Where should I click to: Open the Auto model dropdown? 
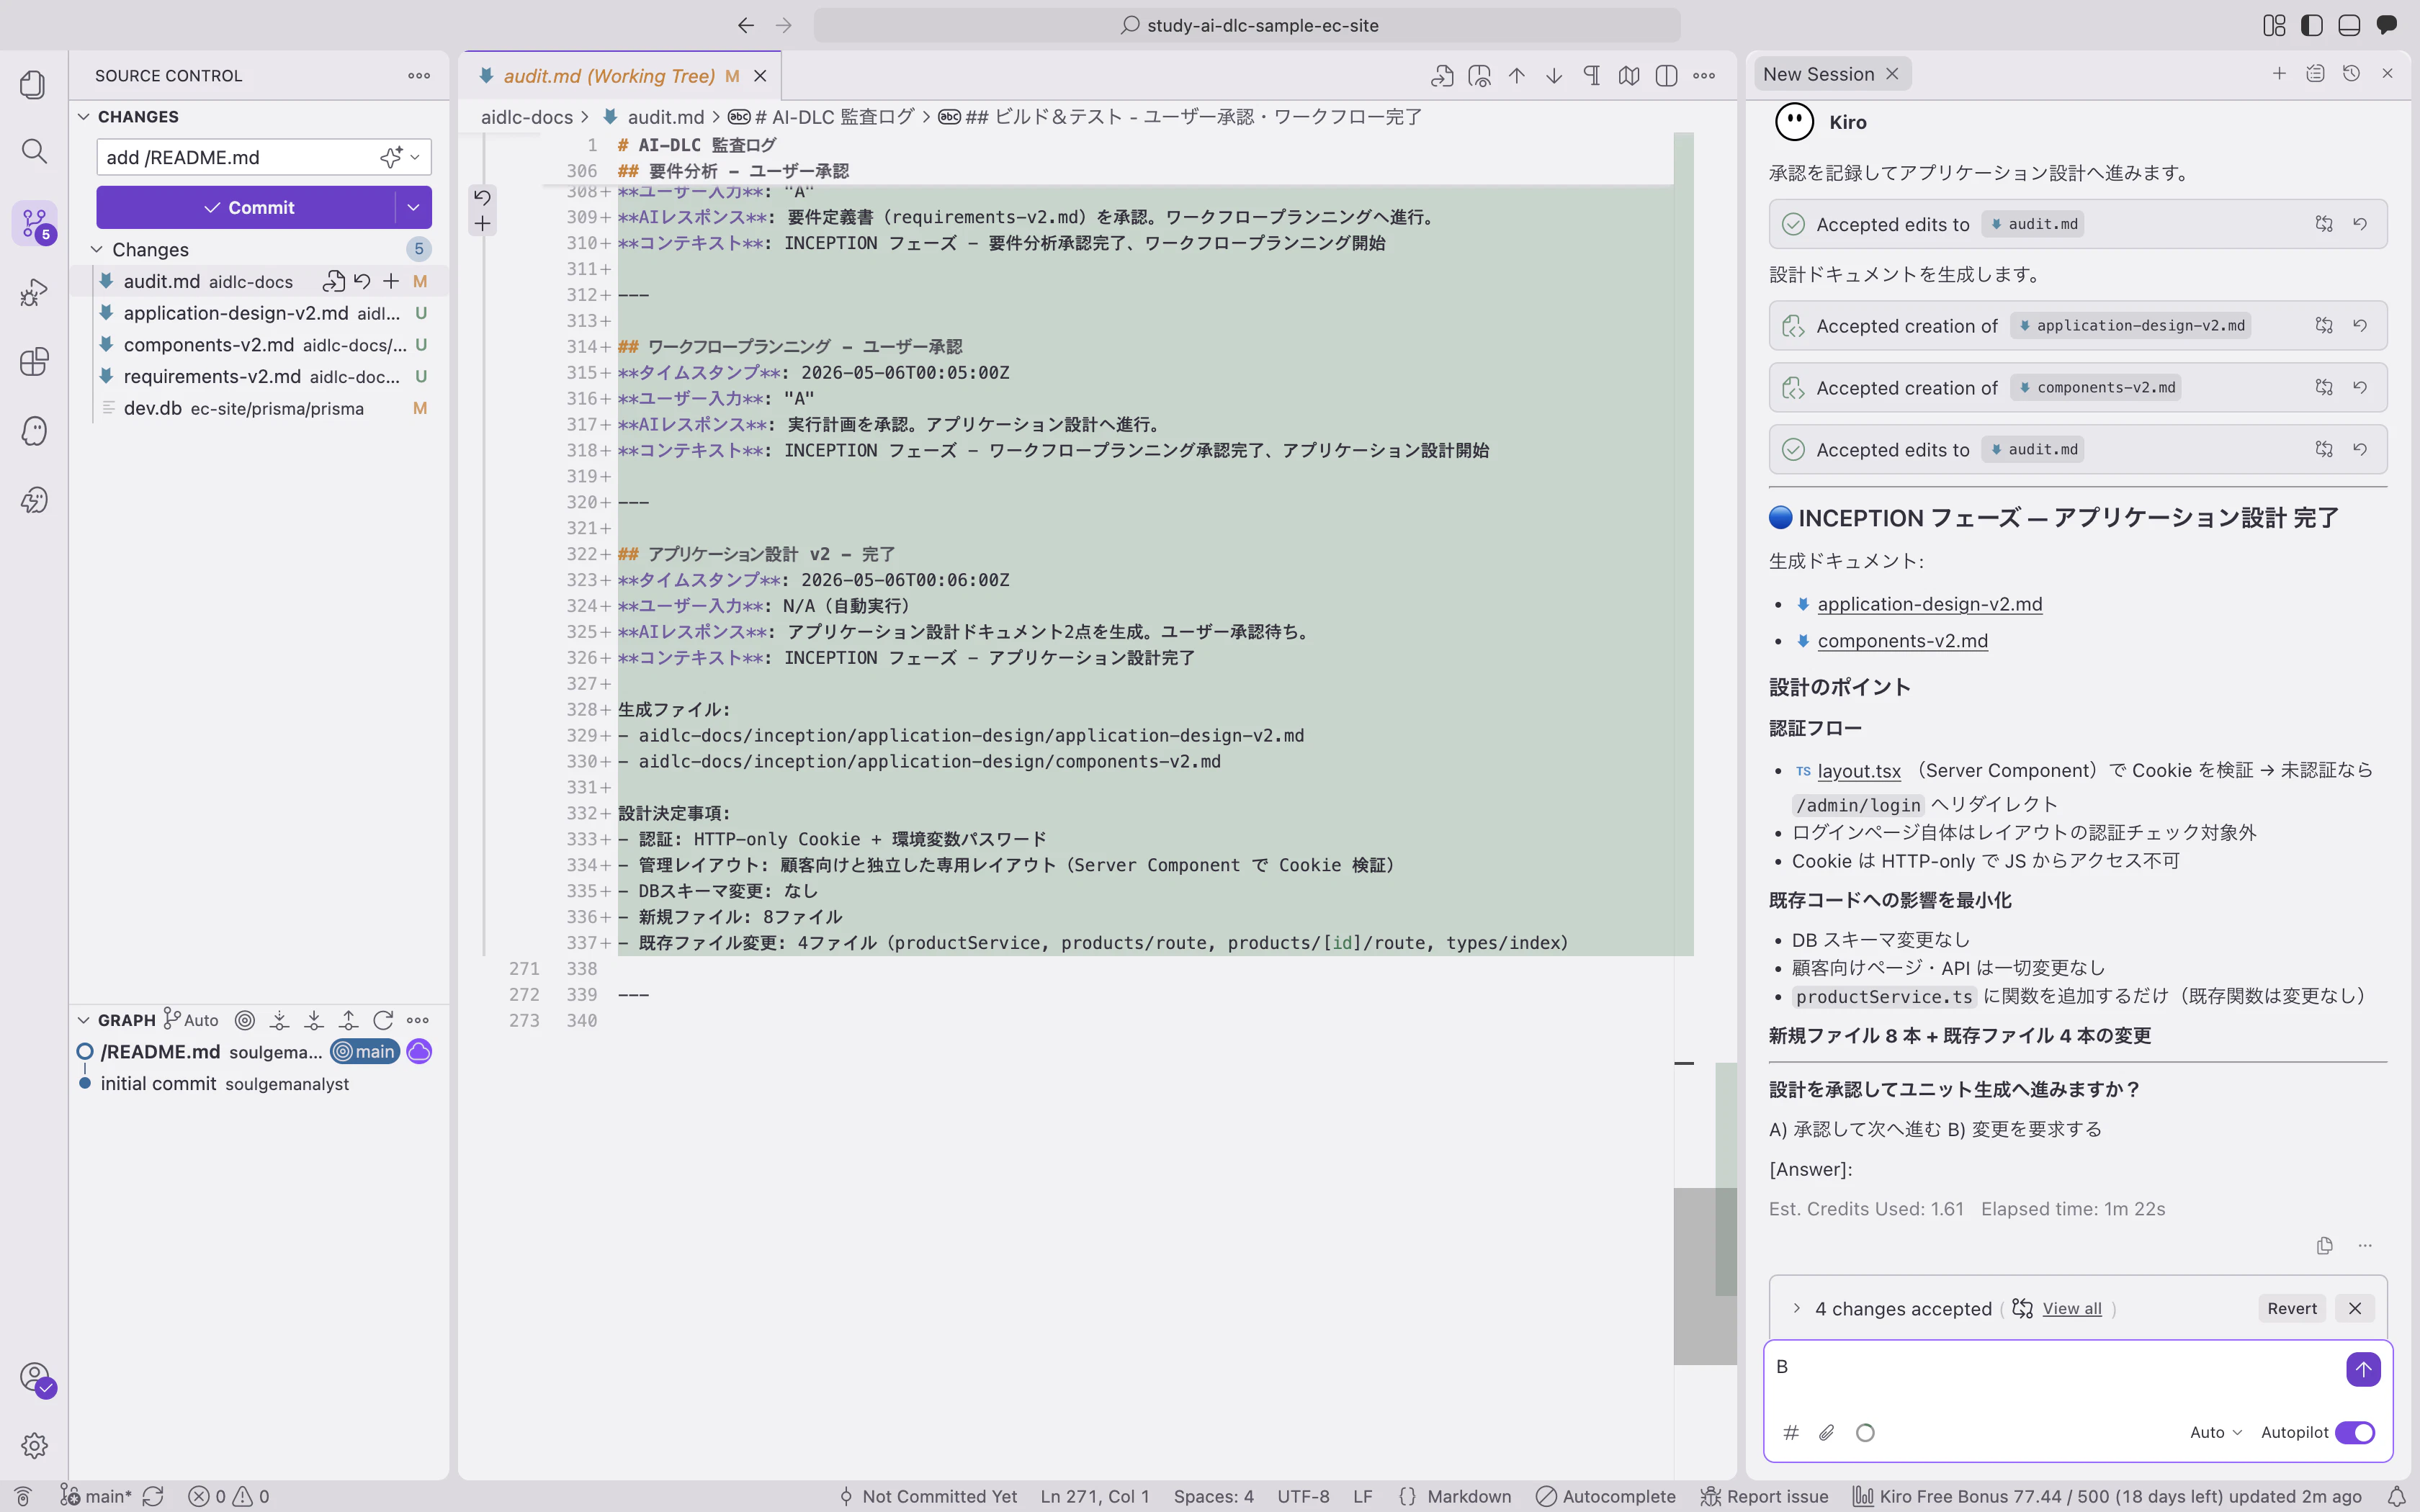coord(2215,1432)
